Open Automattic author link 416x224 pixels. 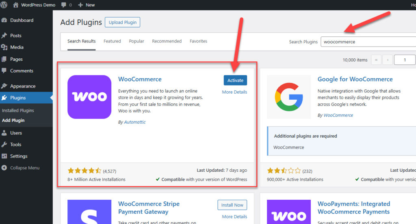click(135, 122)
